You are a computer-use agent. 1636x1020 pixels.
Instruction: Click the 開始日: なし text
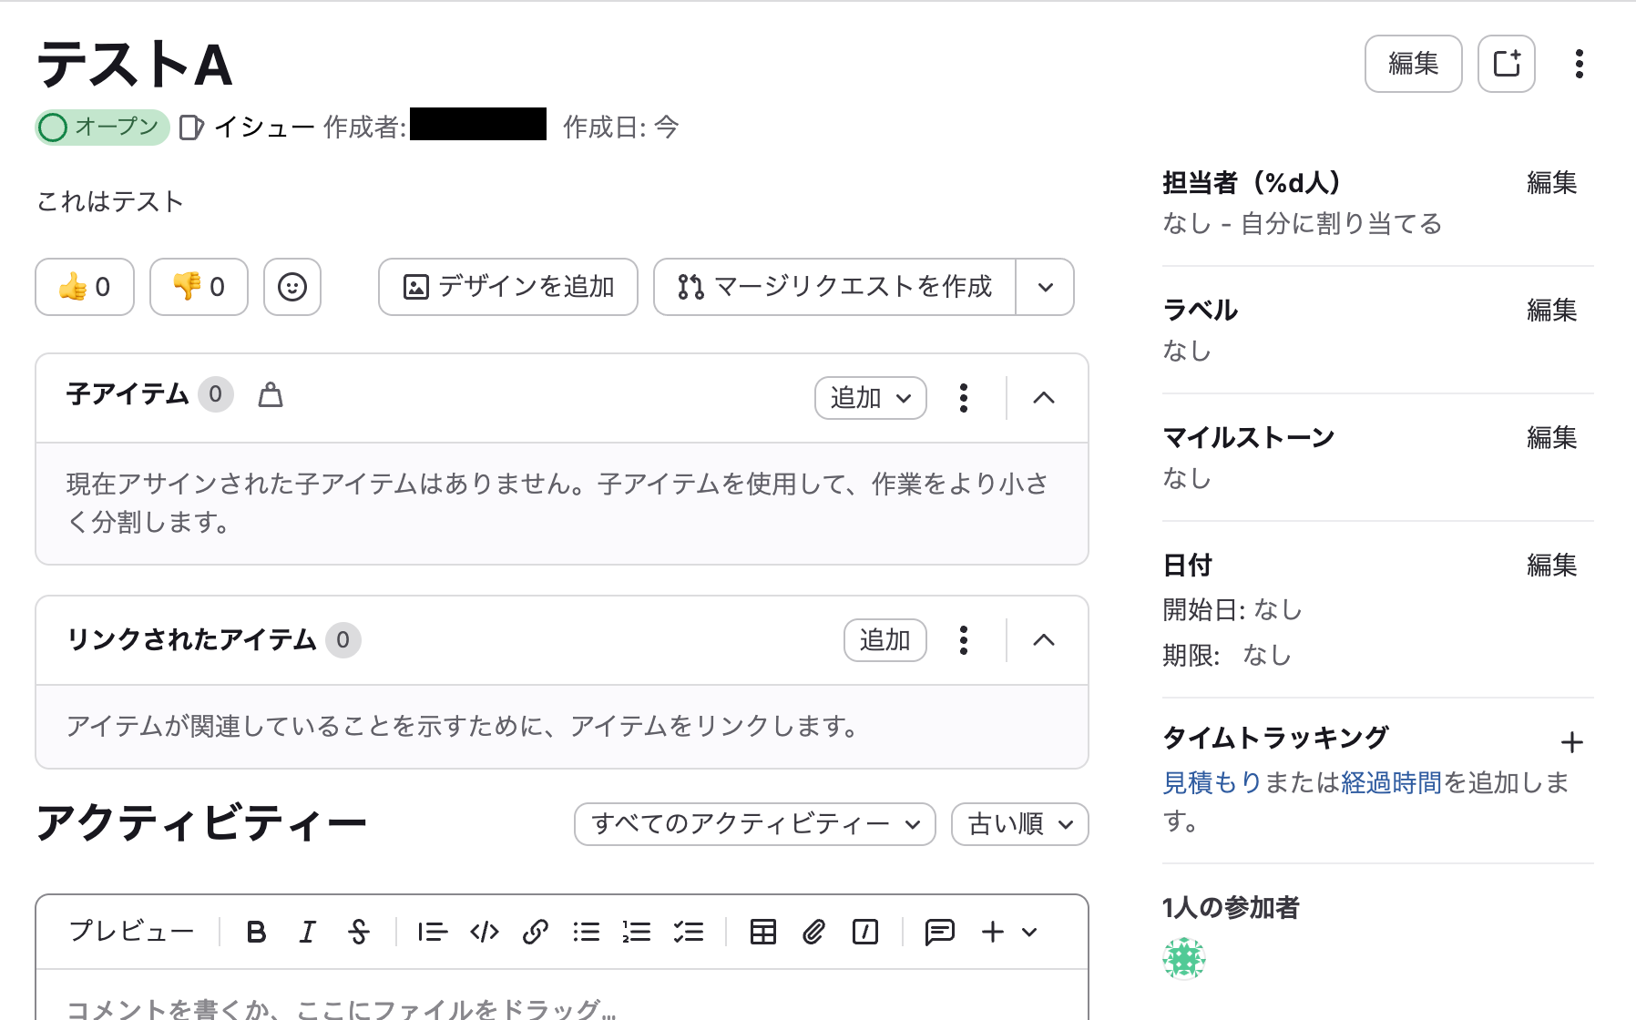pos(1232,609)
